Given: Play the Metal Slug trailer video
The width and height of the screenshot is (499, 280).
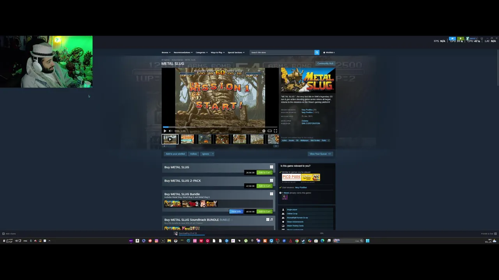Looking at the screenshot, I should click(165, 131).
